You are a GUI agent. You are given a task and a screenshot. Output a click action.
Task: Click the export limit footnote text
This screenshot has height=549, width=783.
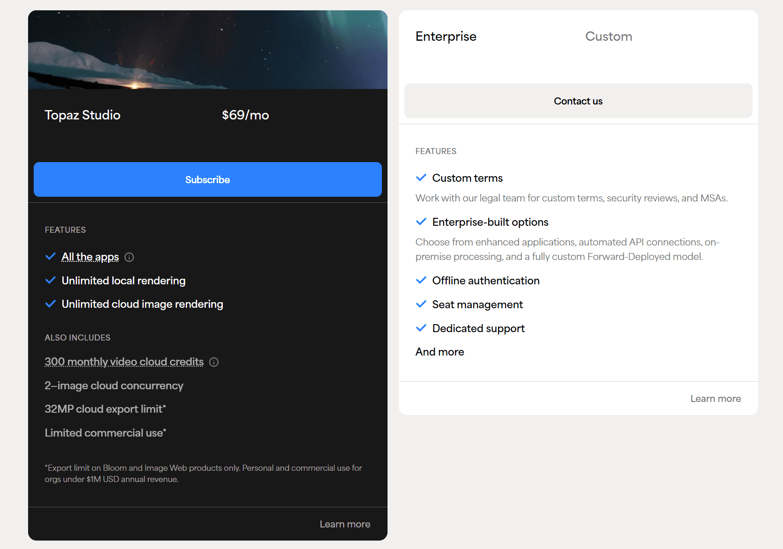[204, 474]
